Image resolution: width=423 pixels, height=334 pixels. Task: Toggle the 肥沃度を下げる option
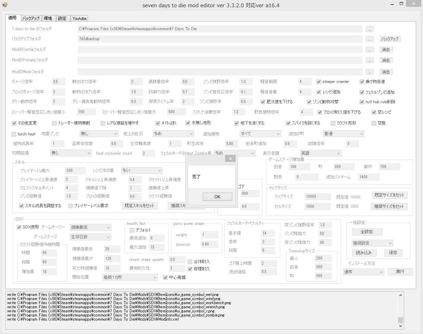coord(263,102)
